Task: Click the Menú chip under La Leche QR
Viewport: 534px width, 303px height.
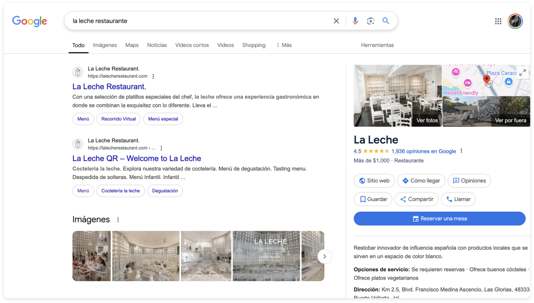Action: point(83,191)
